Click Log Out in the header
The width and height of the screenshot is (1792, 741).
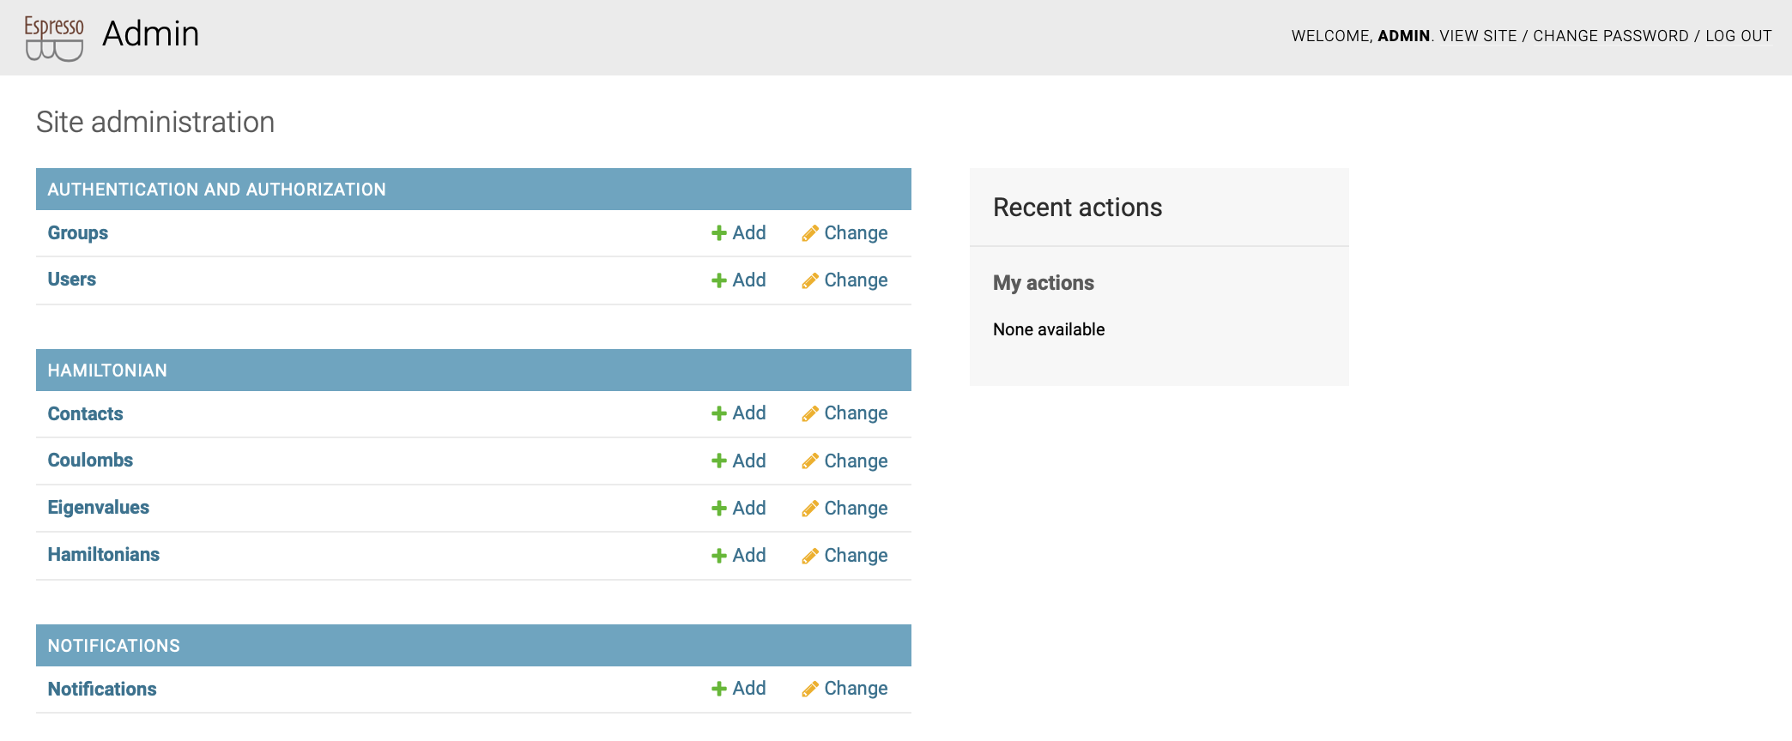point(1739,36)
